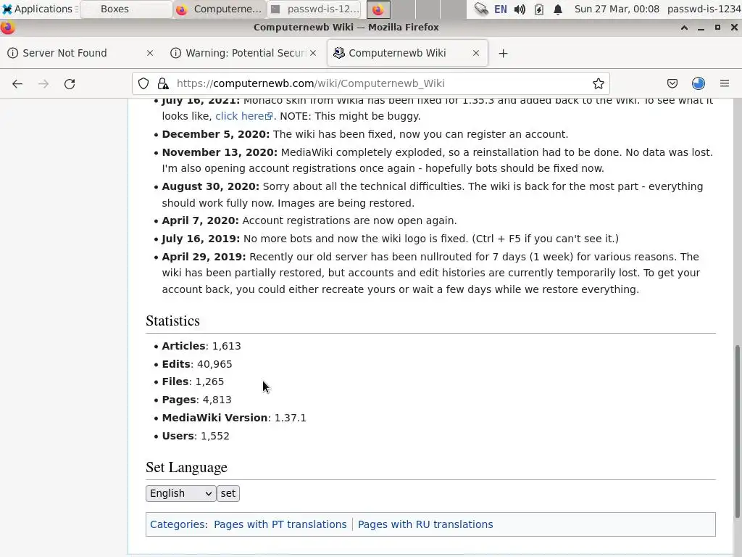This screenshot has width=742, height=557.
Task: Close the Server Not Found tab
Action: tap(149, 53)
